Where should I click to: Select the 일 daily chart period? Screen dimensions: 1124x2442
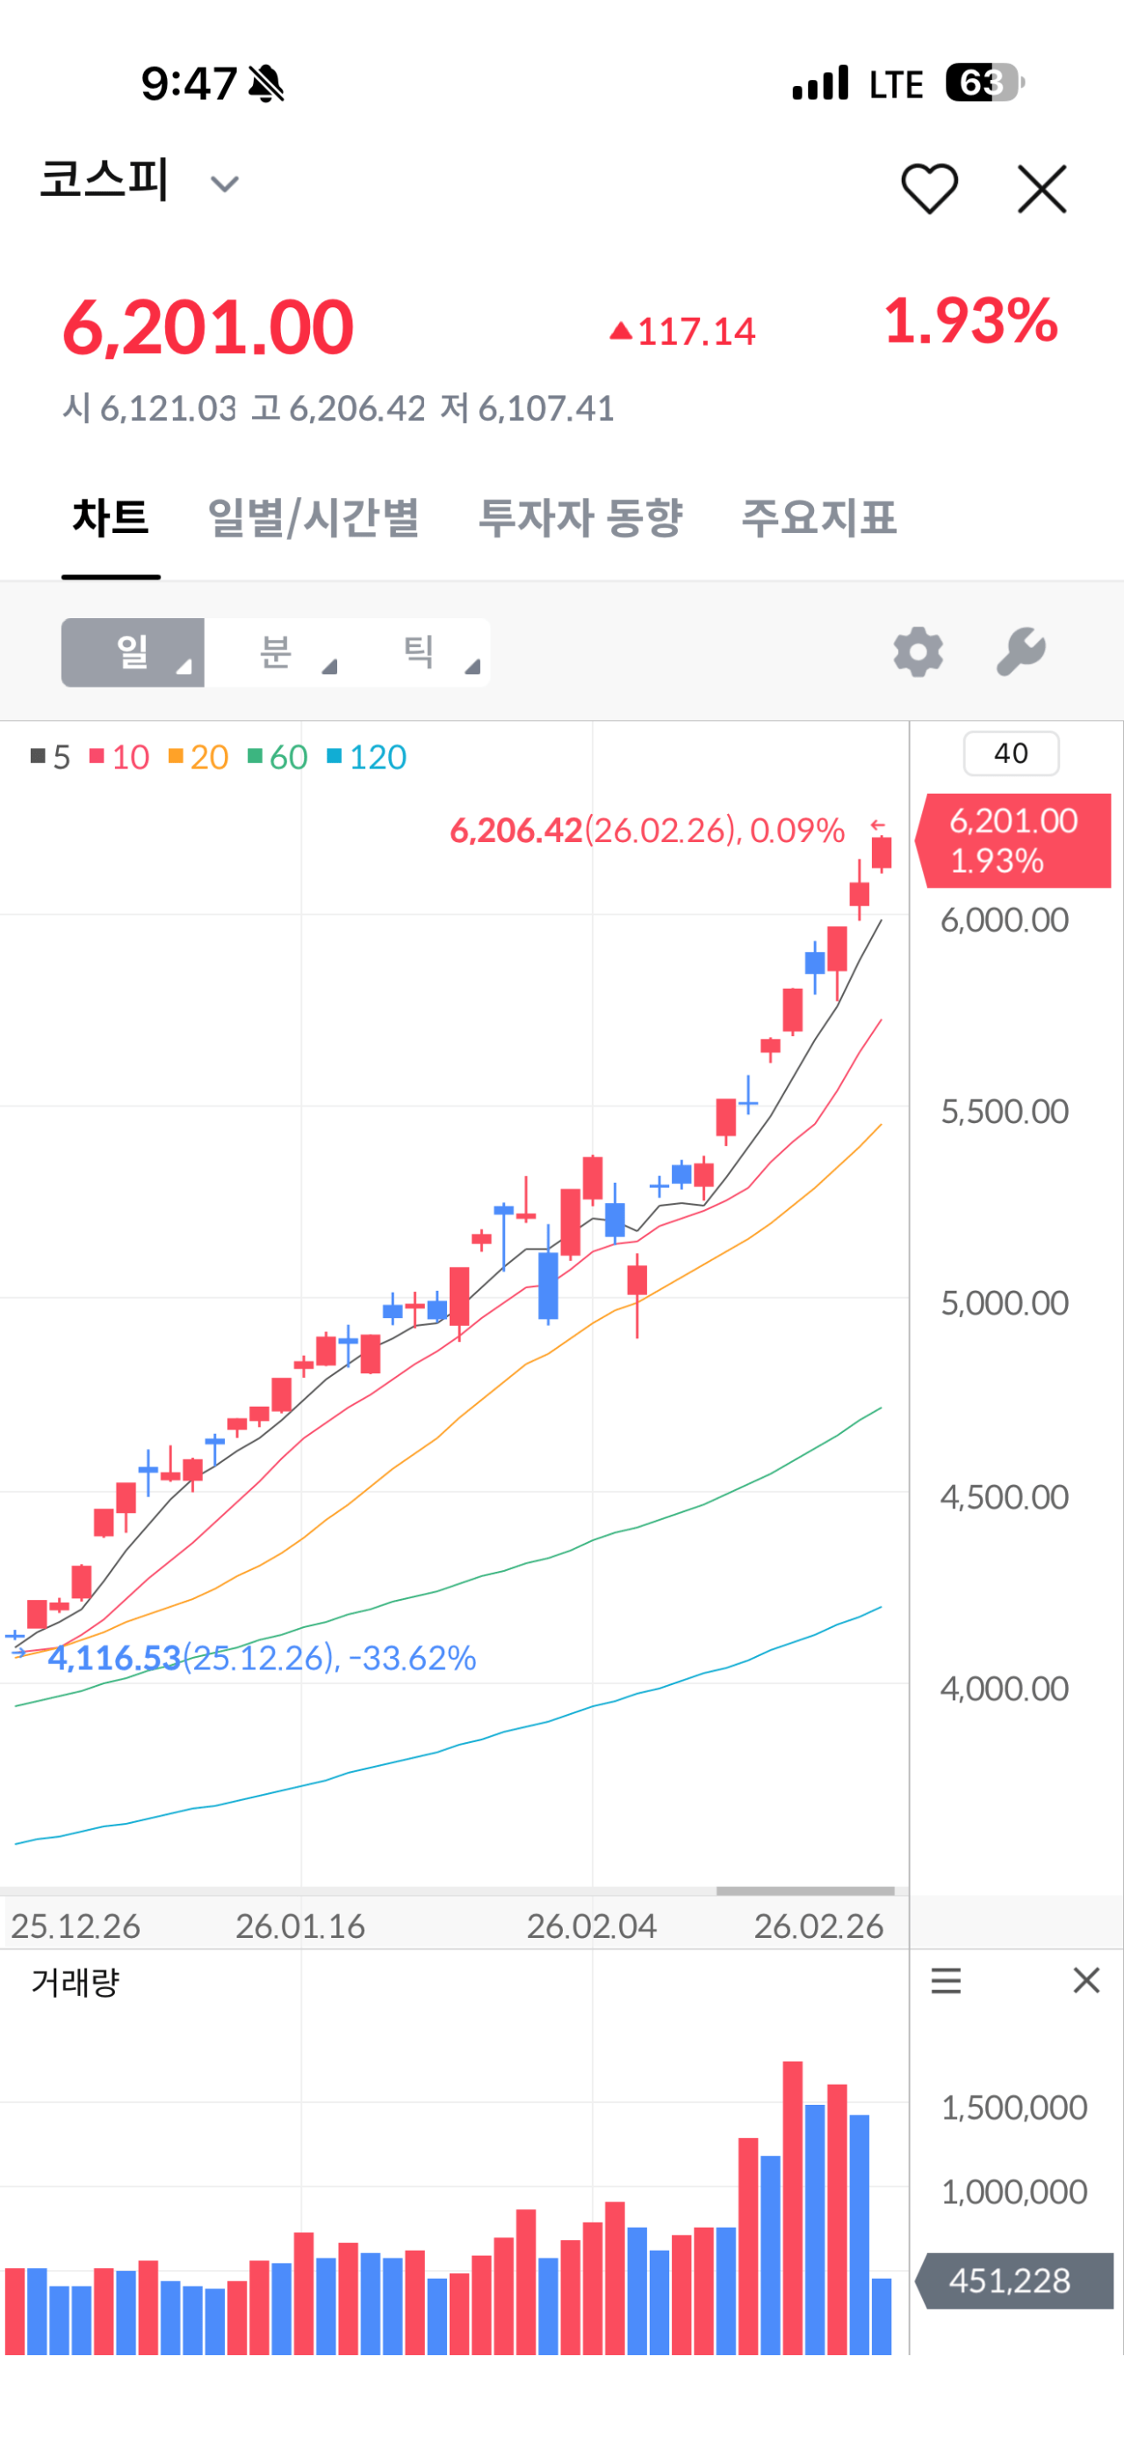(133, 652)
